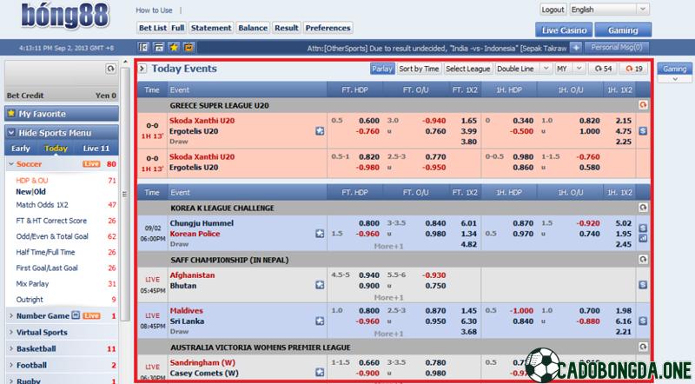Open the Full bet list view
Screen dimensions: 695x384
(178, 28)
